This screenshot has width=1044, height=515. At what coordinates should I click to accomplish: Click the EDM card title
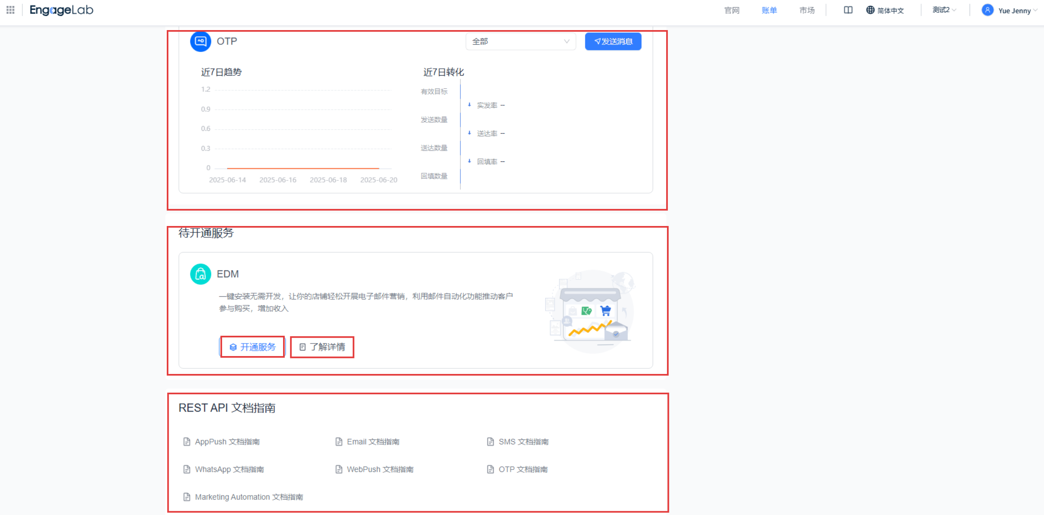click(228, 274)
